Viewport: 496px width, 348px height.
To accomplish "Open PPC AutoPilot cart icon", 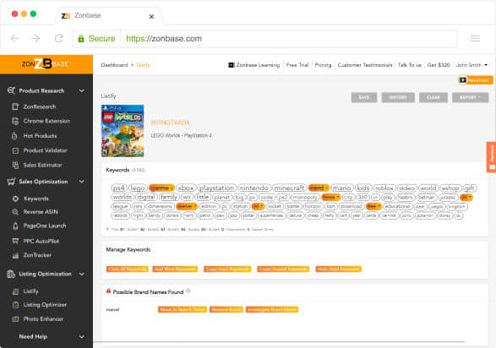I will pyautogui.click(x=15, y=241).
